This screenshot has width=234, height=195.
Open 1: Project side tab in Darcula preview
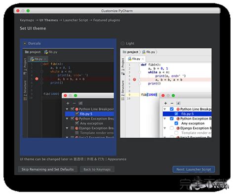[25, 66]
